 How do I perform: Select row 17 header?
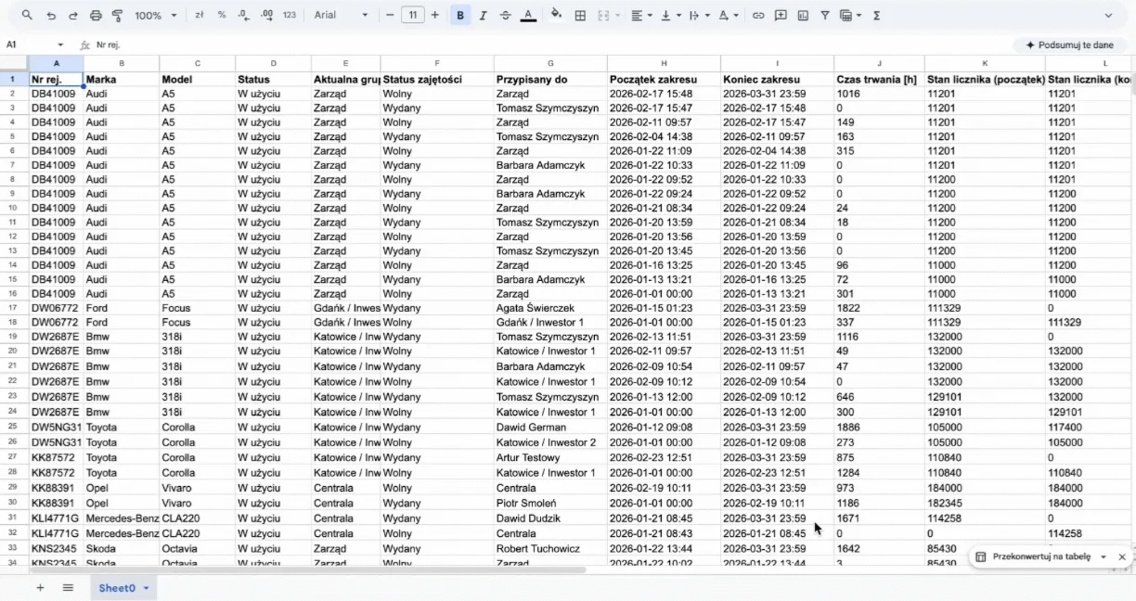[x=14, y=308]
